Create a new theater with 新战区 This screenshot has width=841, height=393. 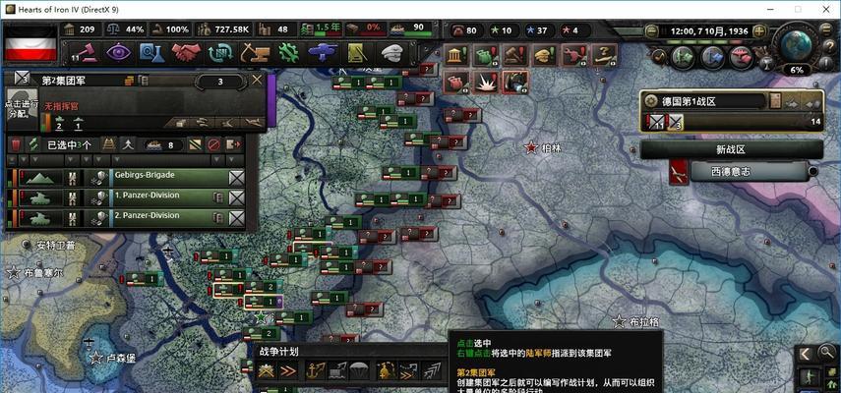731,150
